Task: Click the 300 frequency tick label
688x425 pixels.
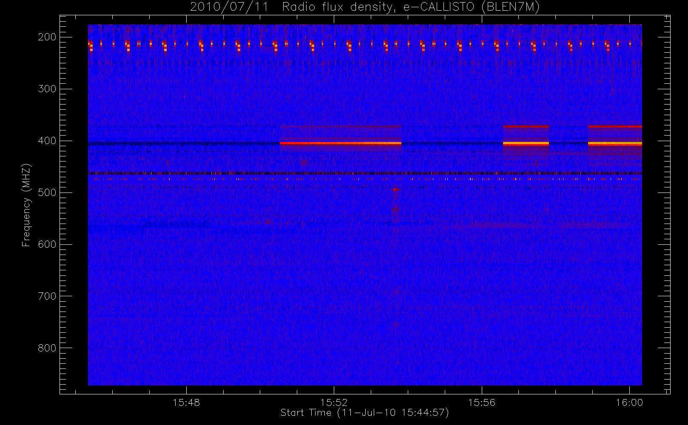Action: tap(47, 89)
